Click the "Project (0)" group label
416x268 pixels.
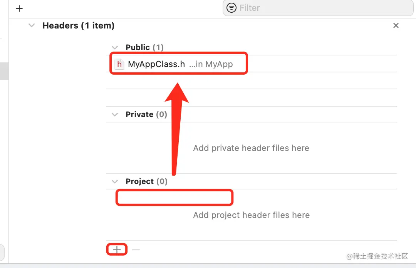point(146,181)
